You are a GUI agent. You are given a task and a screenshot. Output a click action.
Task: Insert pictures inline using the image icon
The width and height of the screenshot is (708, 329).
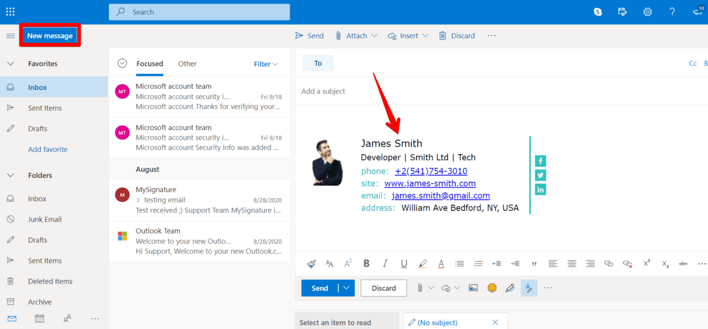click(473, 288)
